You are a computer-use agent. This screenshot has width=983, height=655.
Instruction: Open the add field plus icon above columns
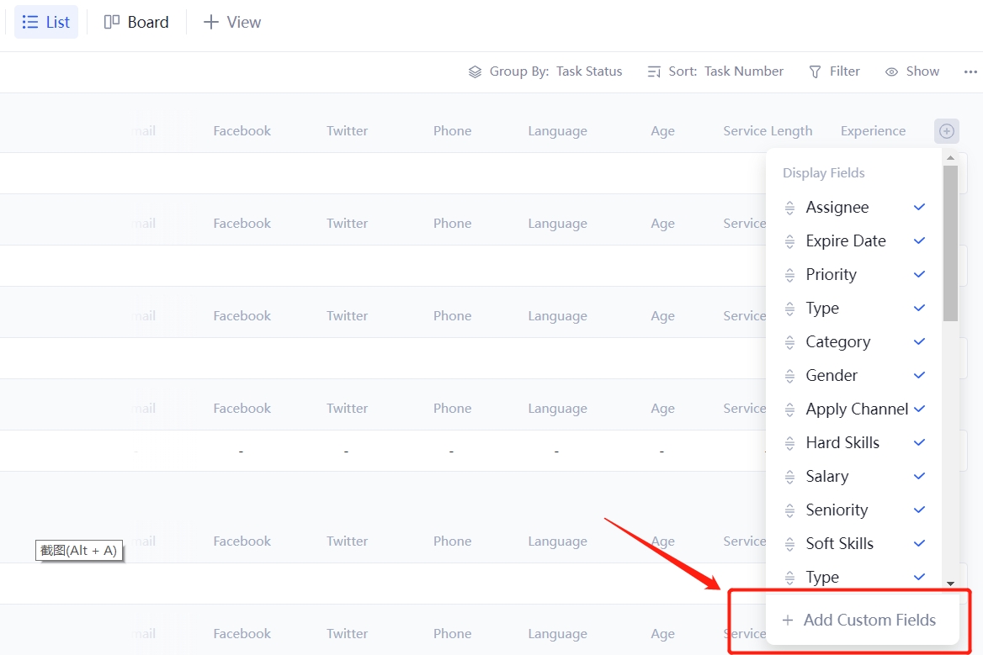tap(946, 130)
